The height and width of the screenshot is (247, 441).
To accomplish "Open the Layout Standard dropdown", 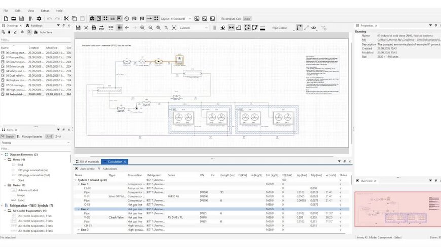I will pos(181,19).
